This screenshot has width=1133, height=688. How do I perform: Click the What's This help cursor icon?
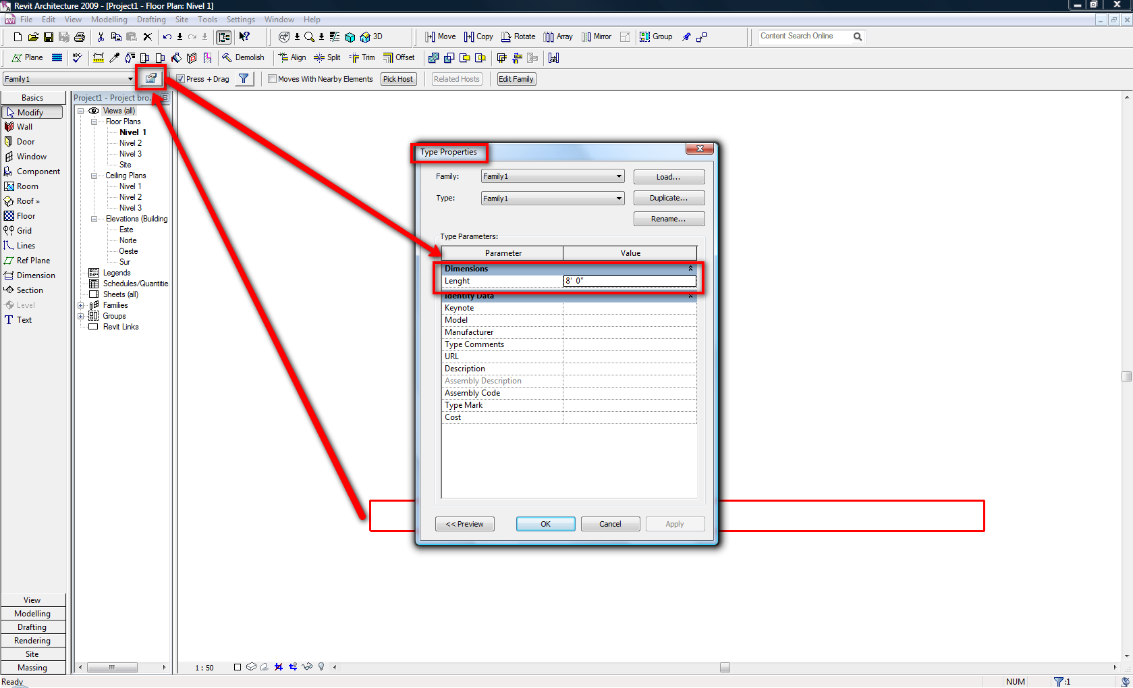click(244, 37)
